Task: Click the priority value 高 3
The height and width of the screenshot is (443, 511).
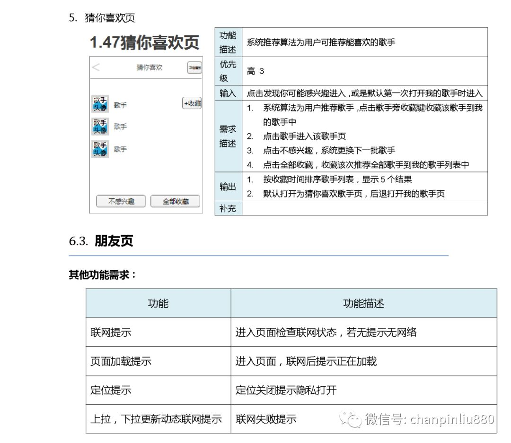Action: pos(255,71)
